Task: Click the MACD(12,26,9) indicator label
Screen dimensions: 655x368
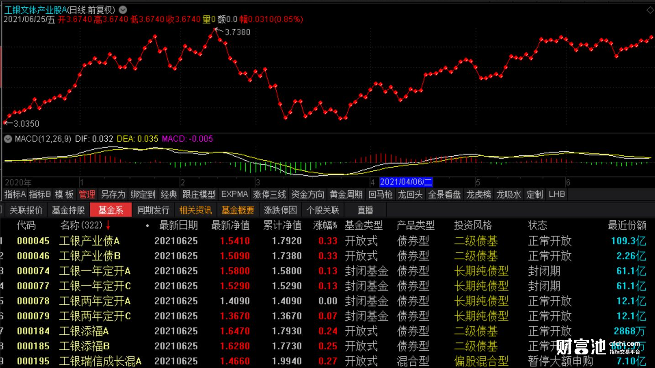Action: tap(43, 139)
